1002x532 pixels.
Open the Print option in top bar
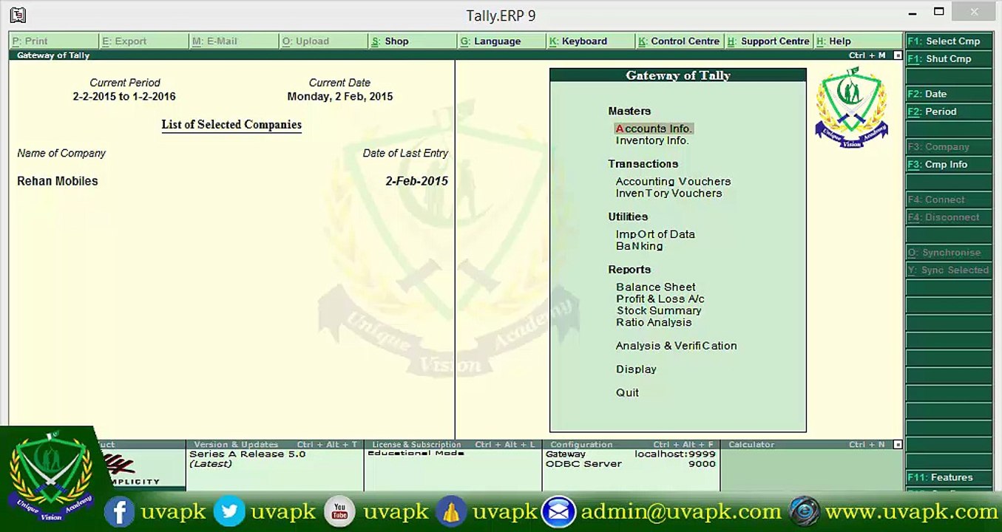(53, 41)
